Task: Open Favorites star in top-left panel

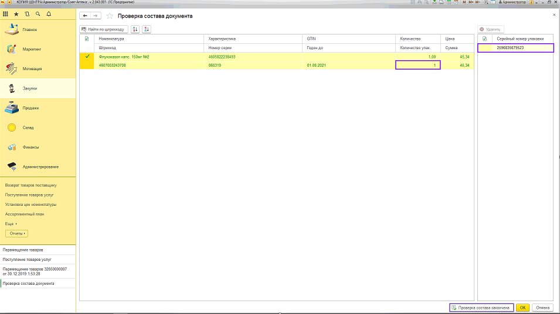Action: [x=16, y=13]
